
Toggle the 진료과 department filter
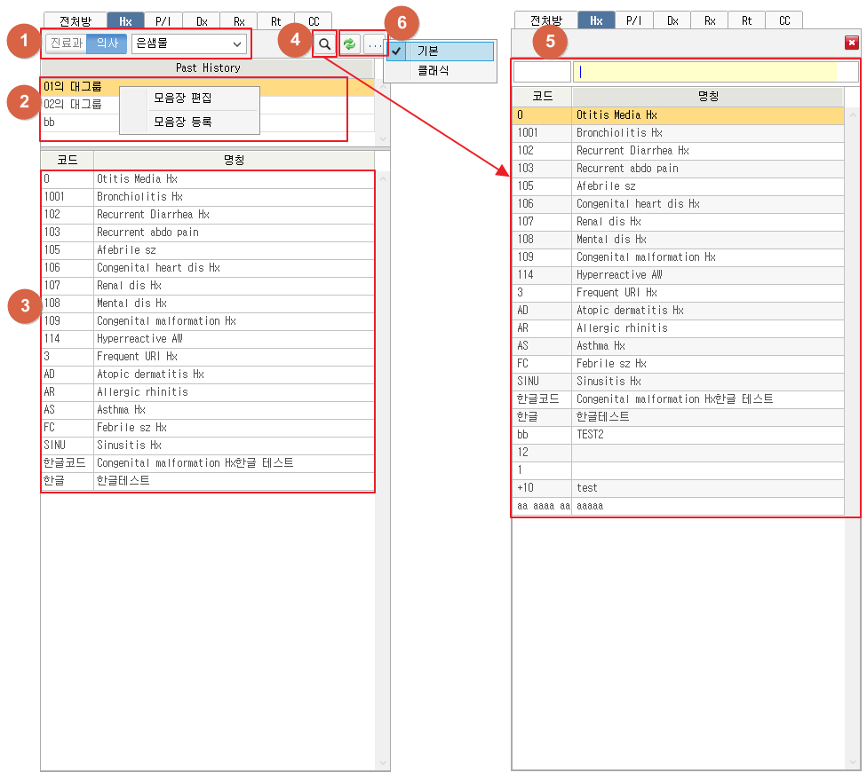point(65,43)
